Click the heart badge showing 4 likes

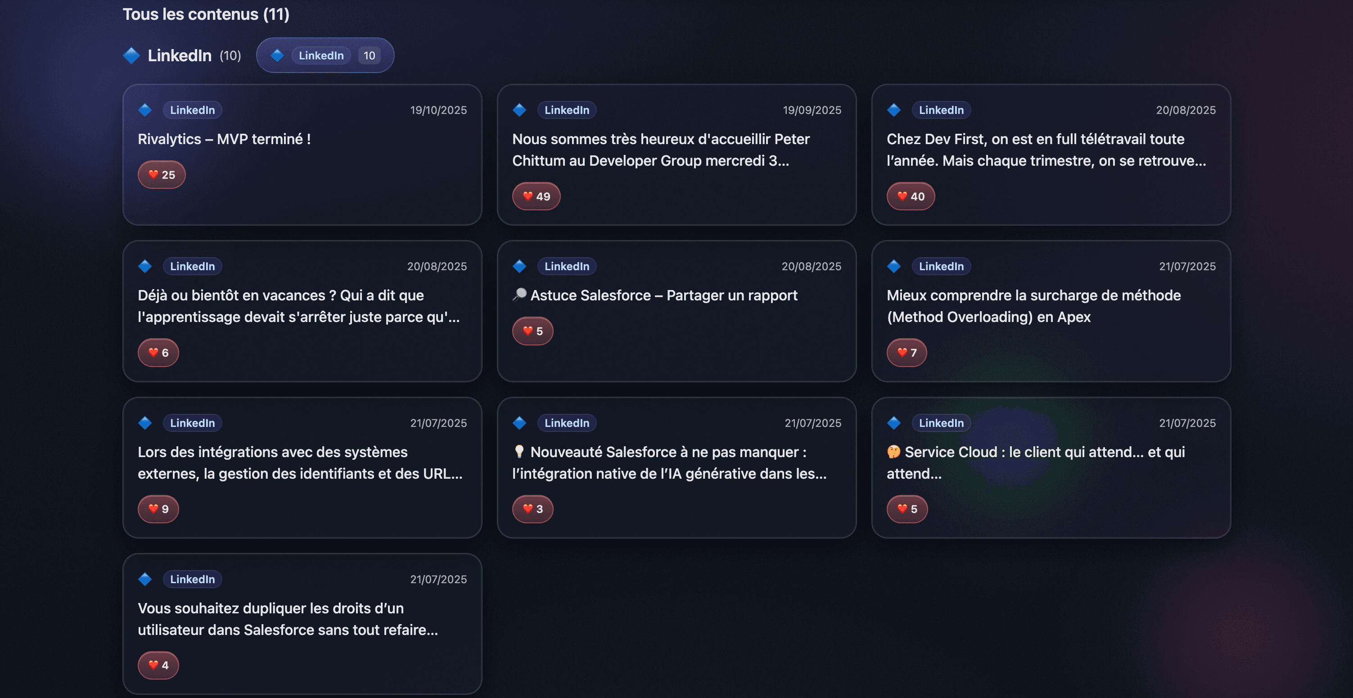[x=158, y=665]
